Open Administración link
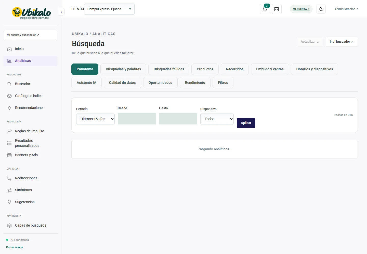Image resolution: width=367 pixels, height=254 pixels. pyautogui.click(x=346, y=9)
